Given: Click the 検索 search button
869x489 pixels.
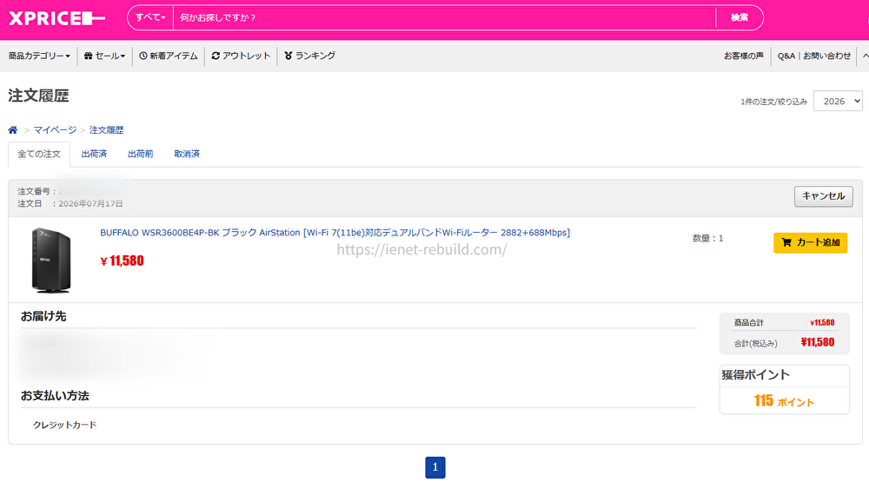Looking at the screenshot, I should click(x=740, y=17).
